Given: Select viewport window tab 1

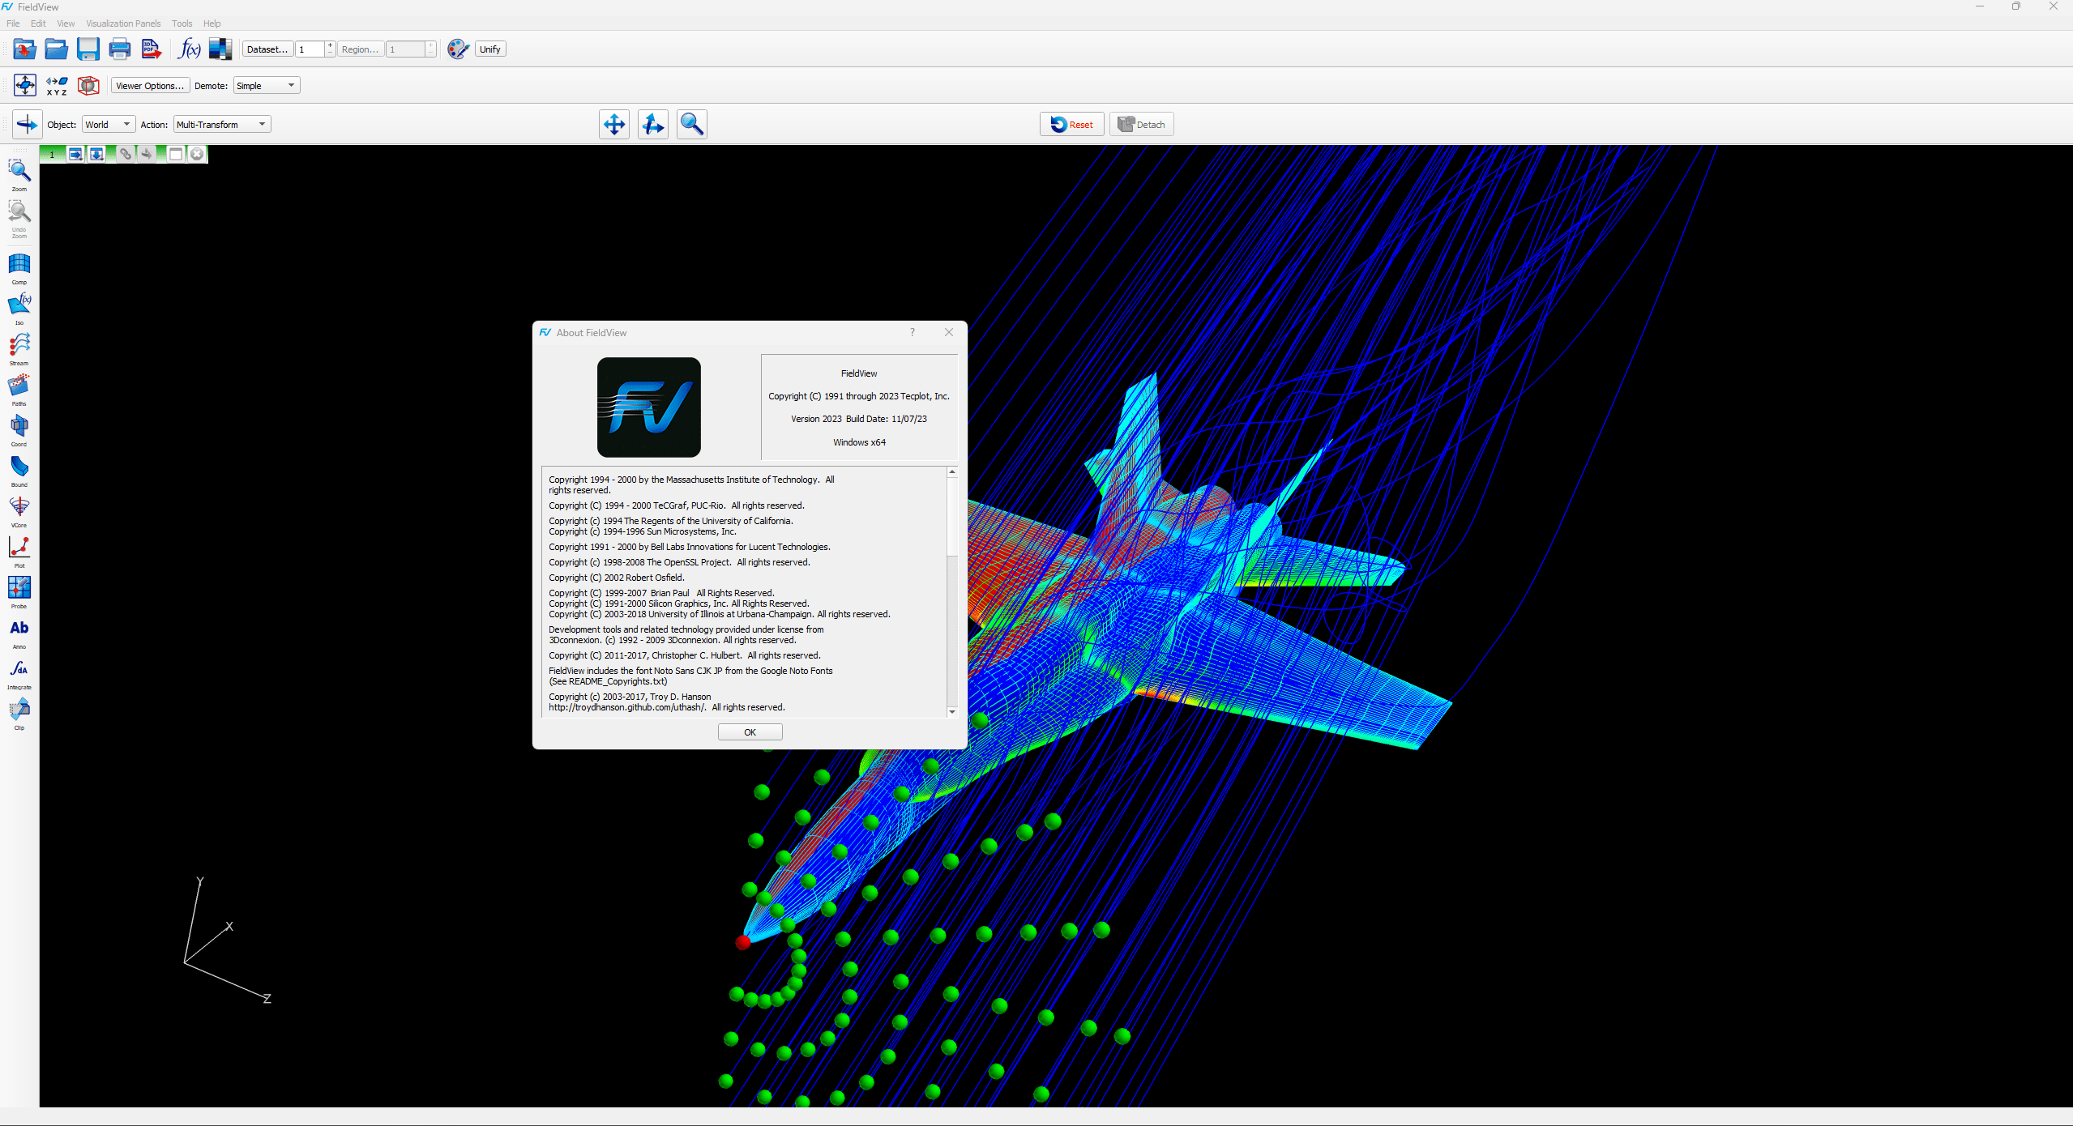Looking at the screenshot, I should 52,154.
